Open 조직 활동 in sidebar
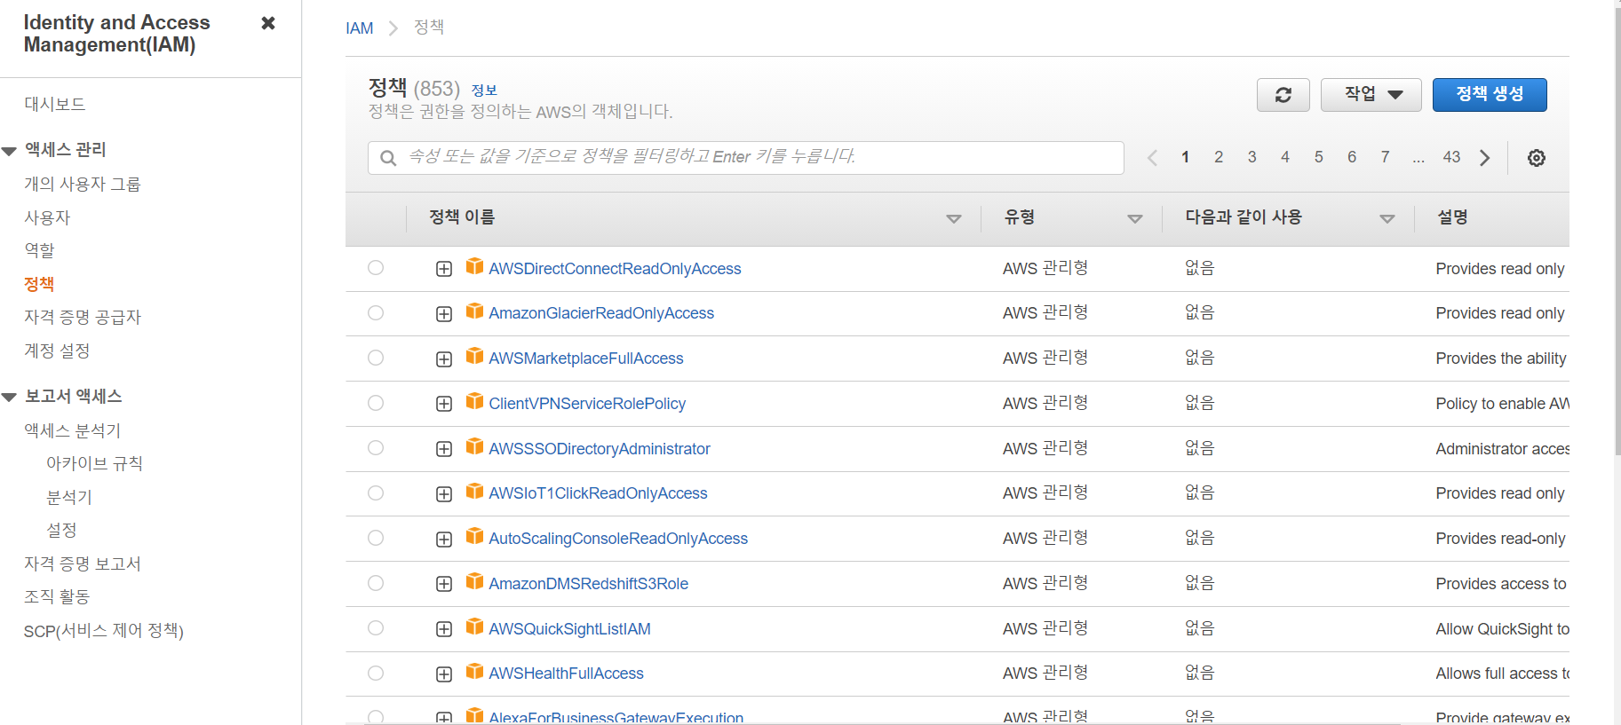 (x=57, y=596)
